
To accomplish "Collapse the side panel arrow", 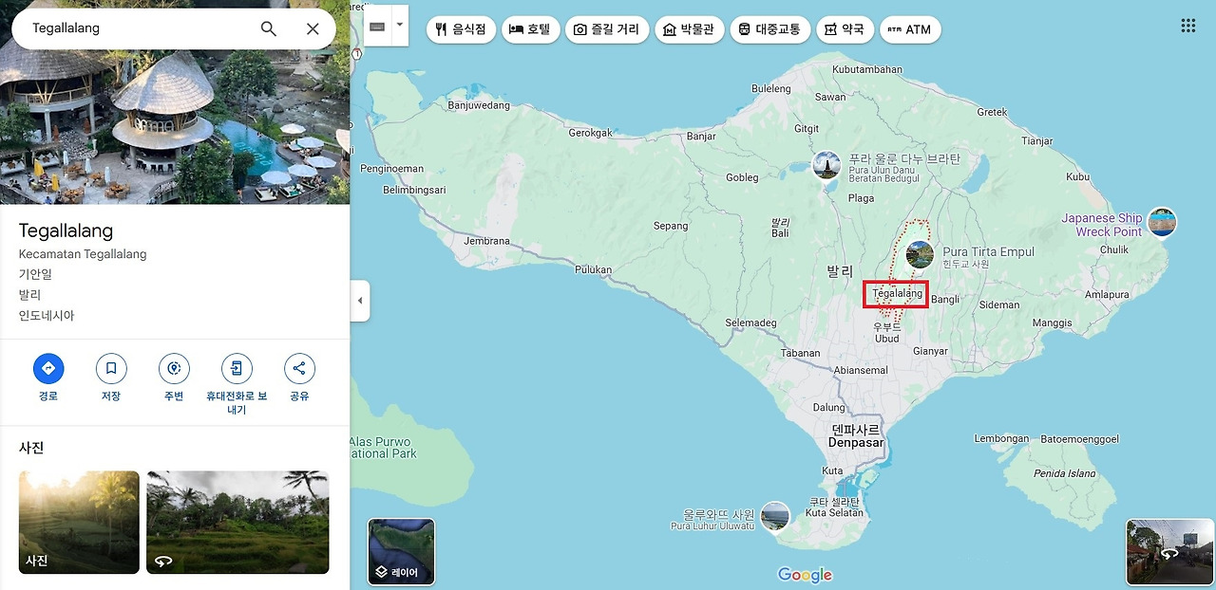I will tap(360, 302).
